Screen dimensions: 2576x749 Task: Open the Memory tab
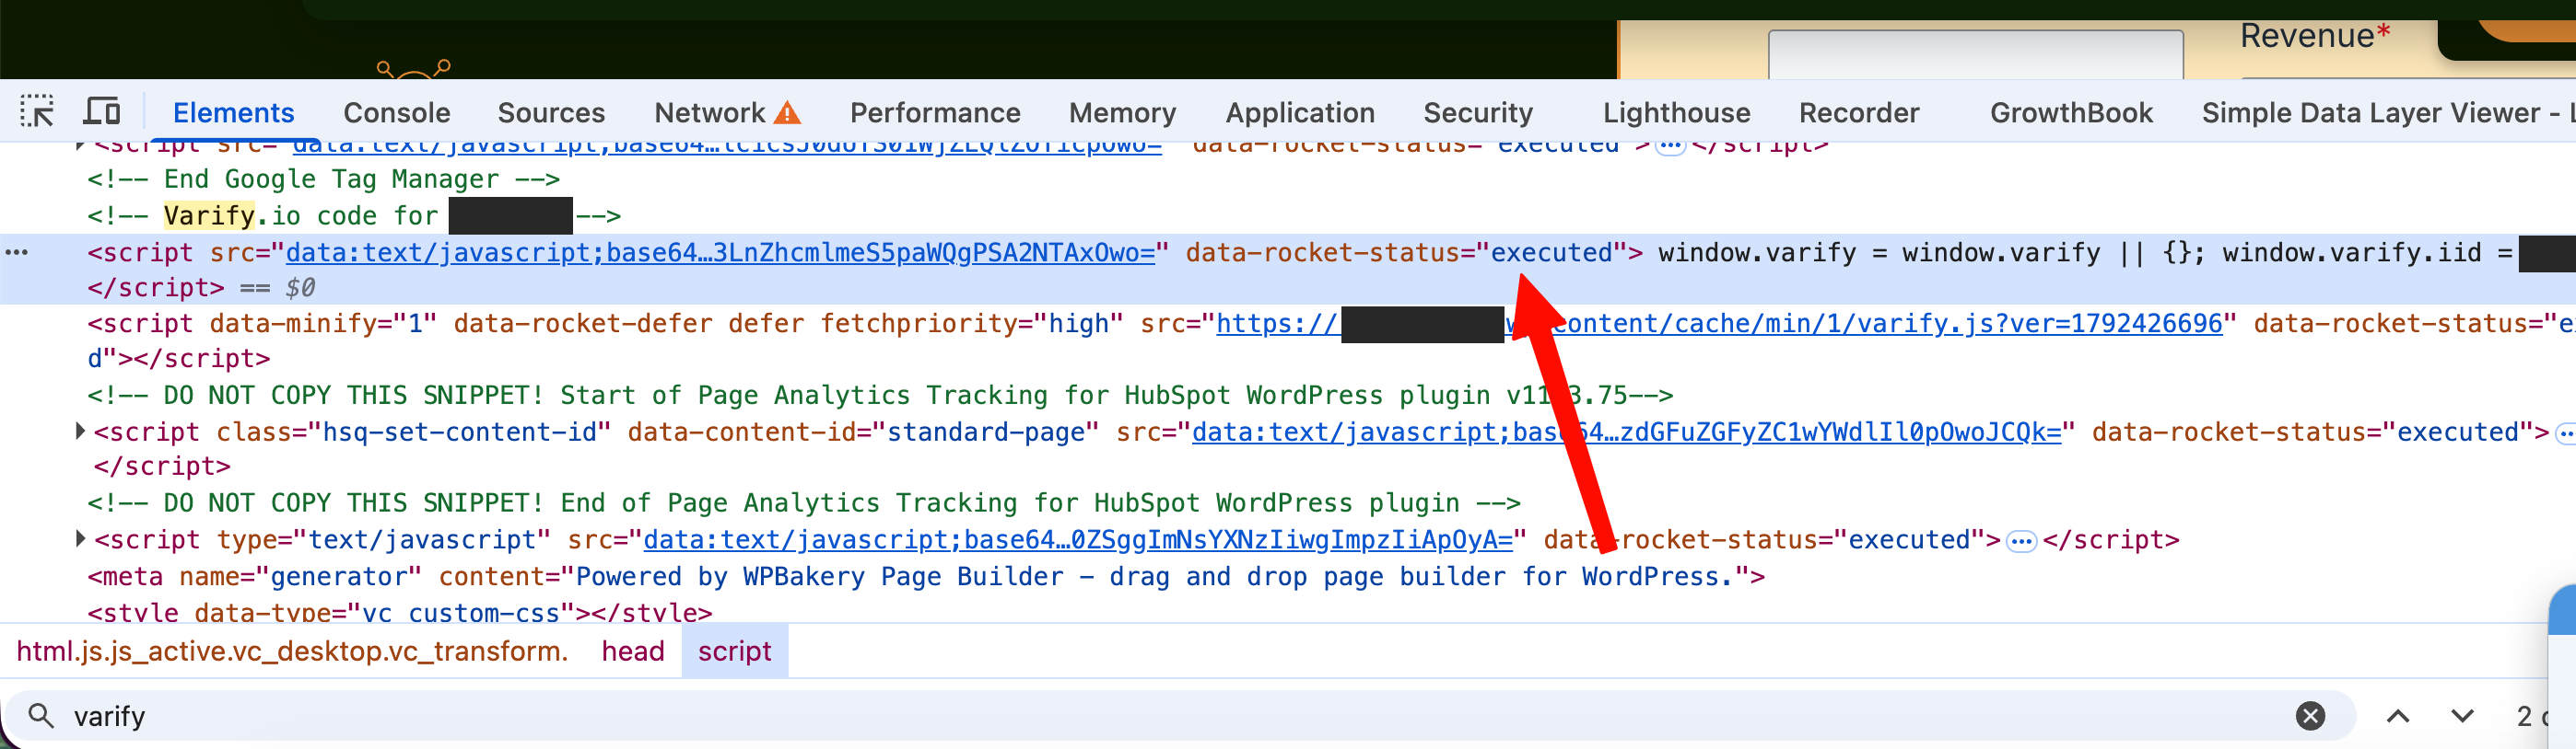(x=1122, y=113)
